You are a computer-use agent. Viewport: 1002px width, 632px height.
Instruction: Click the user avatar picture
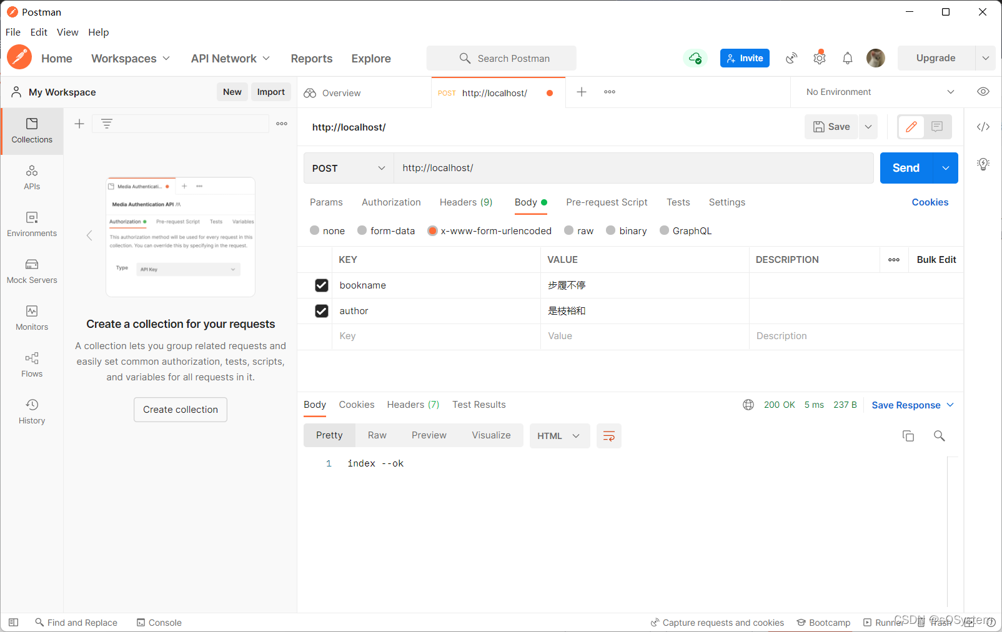pos(876,58)
